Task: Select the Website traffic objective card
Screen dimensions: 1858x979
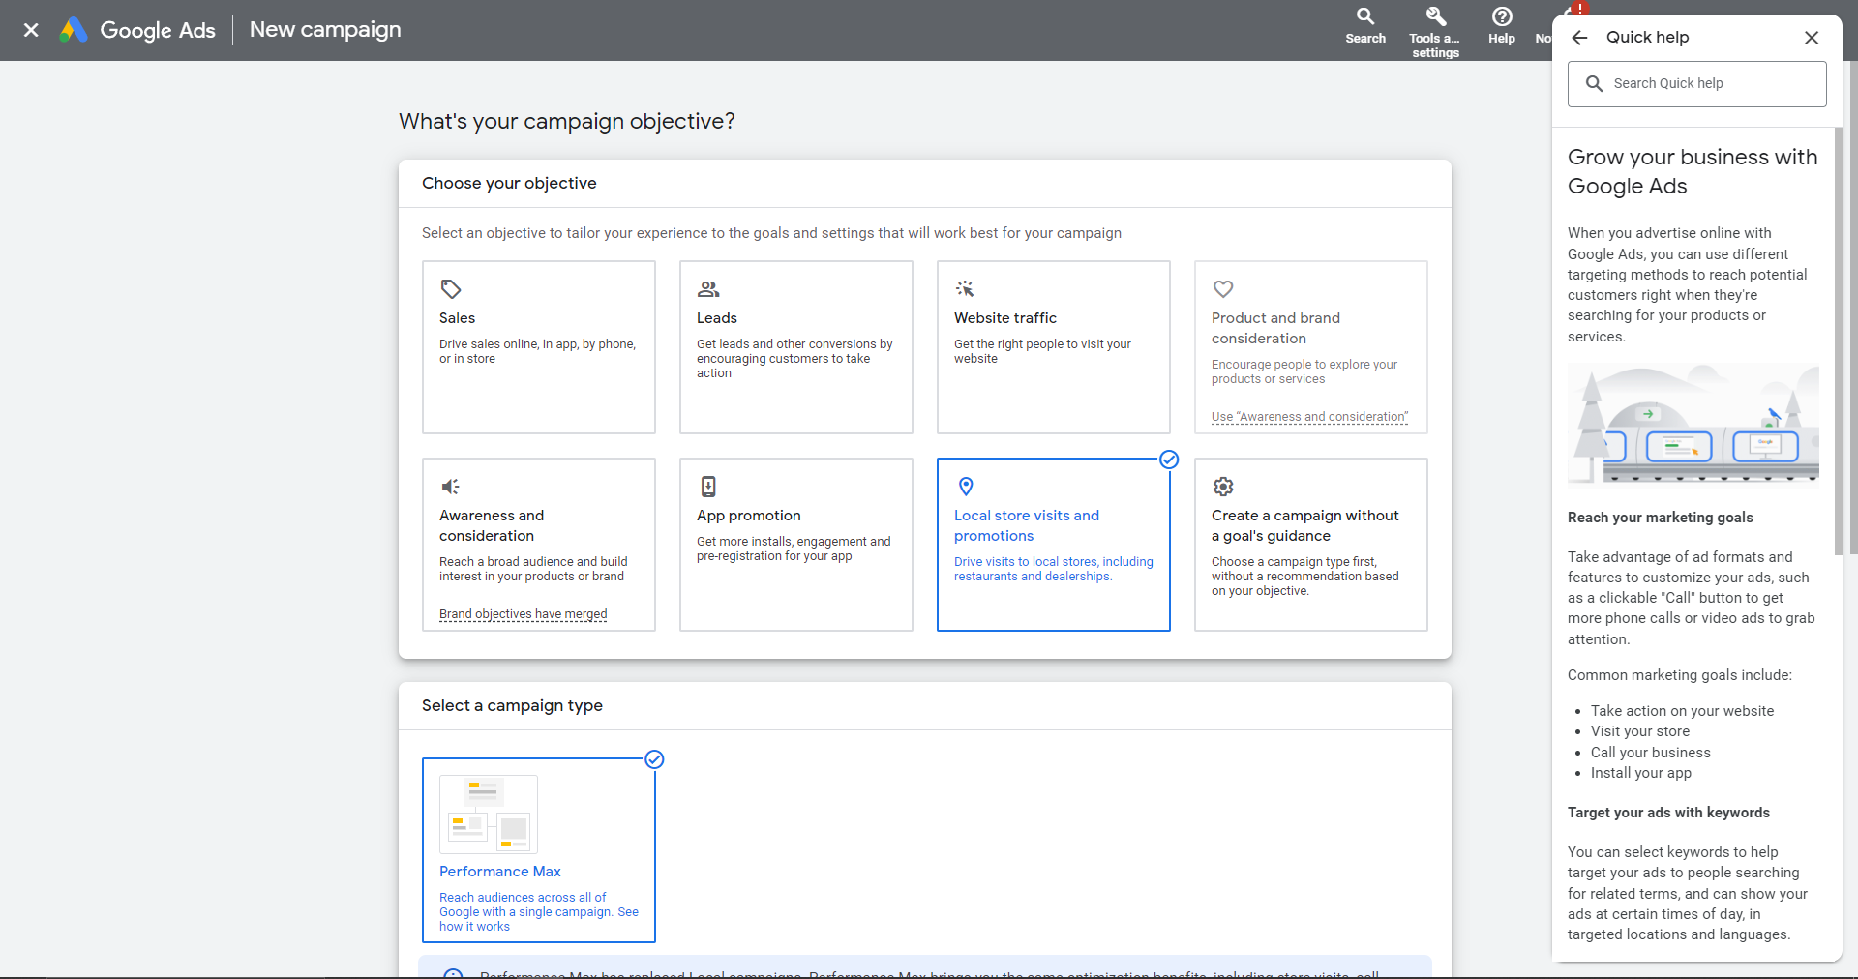Action: click(x=1054, y=347)
